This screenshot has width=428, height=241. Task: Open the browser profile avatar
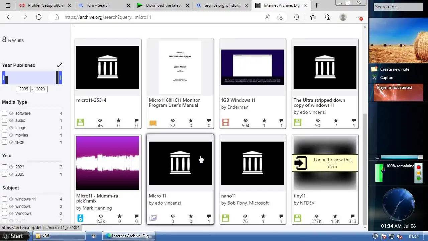coord(343,17)
